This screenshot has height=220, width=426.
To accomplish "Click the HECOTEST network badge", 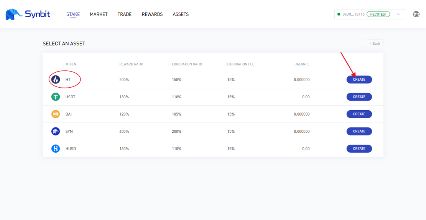I will [378, 14].
